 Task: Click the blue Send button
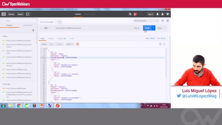click(x=147, y=28)
